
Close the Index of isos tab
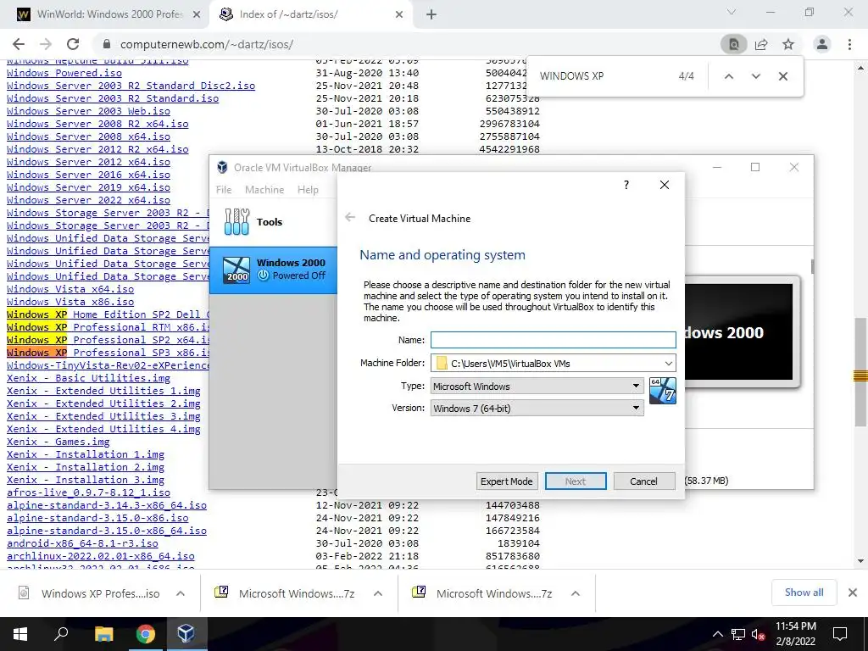click(x=399, y=14)
